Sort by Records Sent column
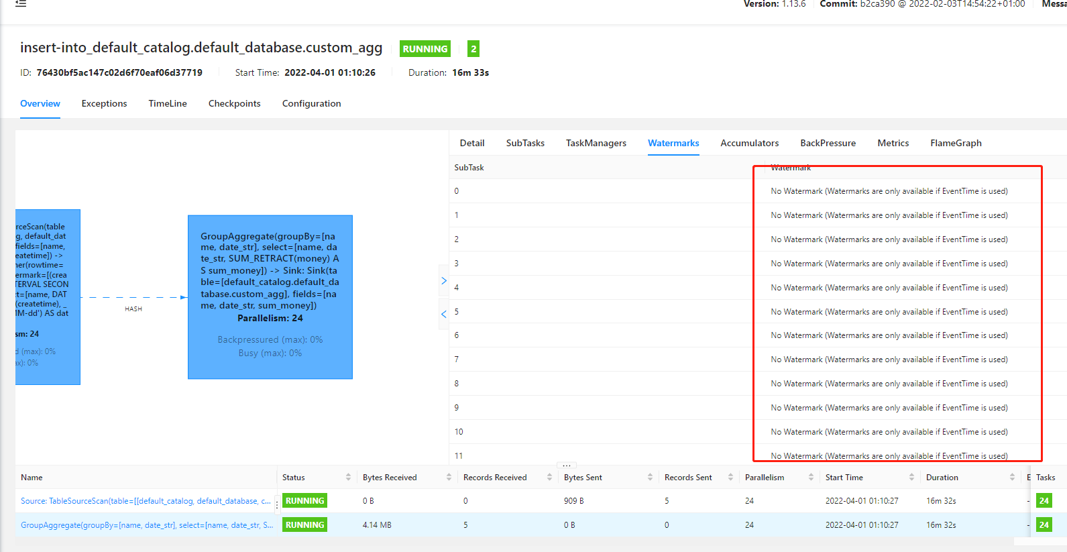The image size is (1067, 552). coord(730,477)
